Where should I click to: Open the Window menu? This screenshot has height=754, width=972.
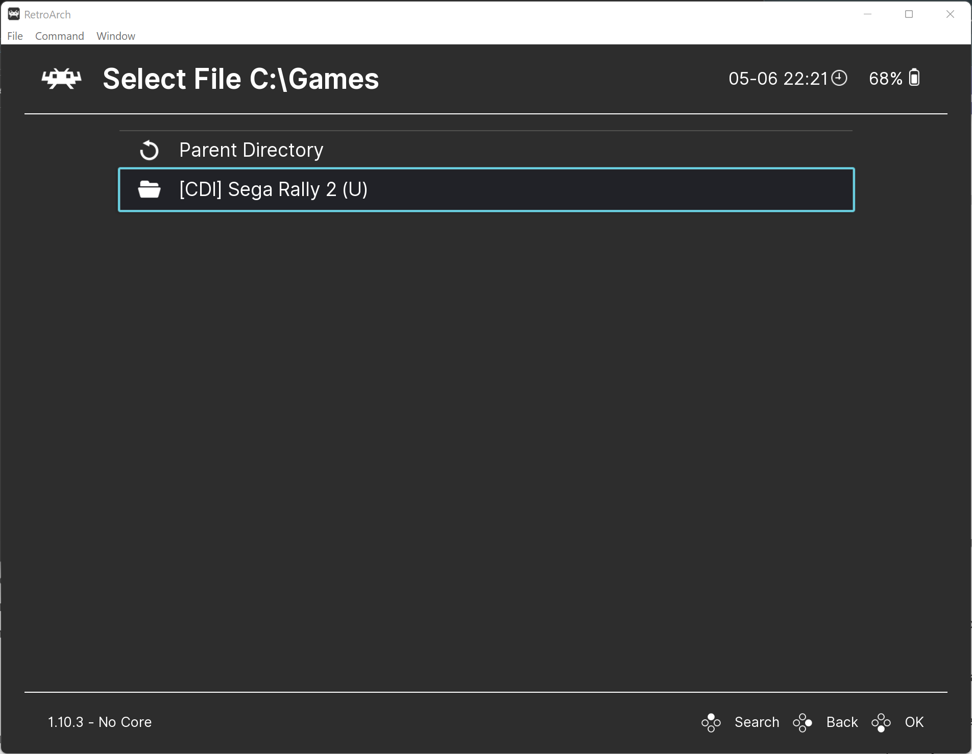[116, 36]
